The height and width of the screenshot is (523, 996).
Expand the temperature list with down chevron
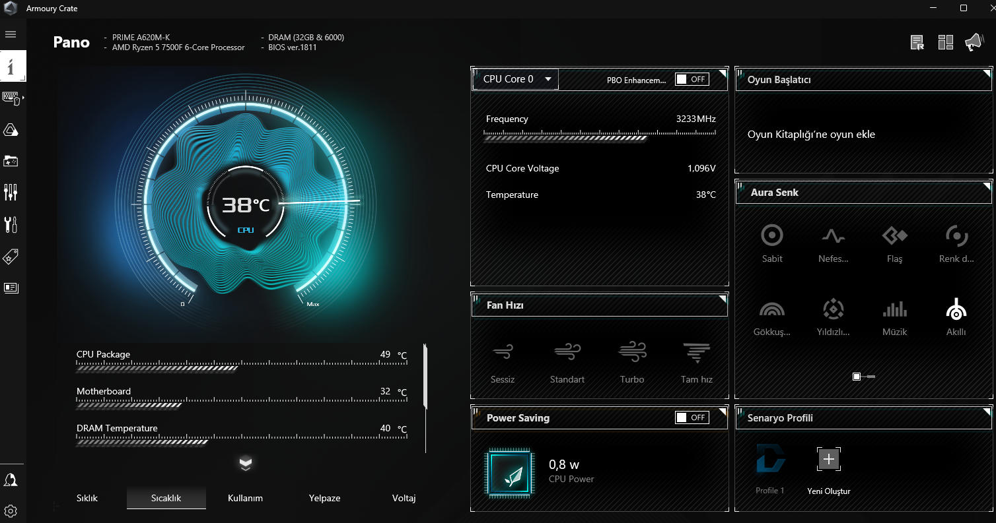246,464
